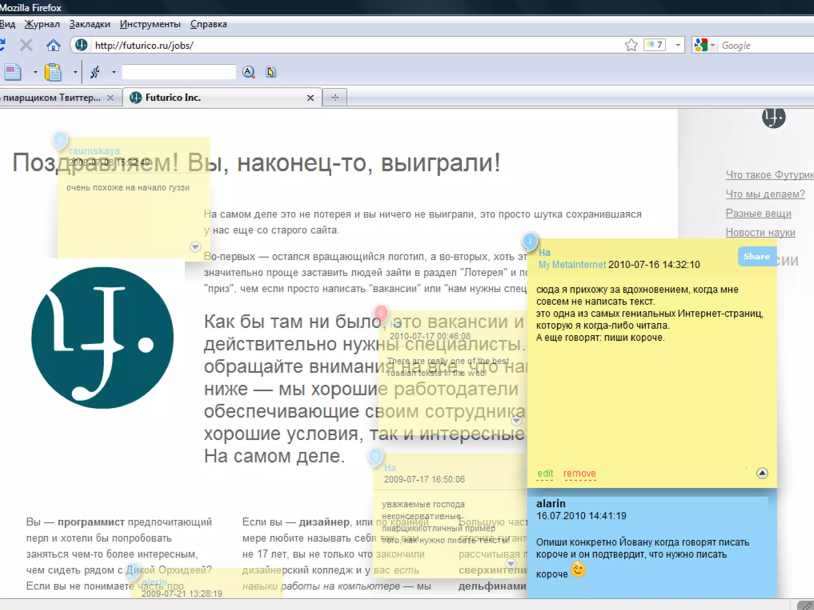Click the cursor-over-page toolbar icon
Image resolution: width=814 pixels, height=610 pixels.
tap(271, 72)
